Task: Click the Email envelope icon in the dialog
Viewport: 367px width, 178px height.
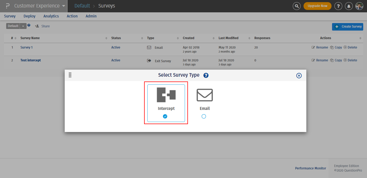Action: coord(205,95)
